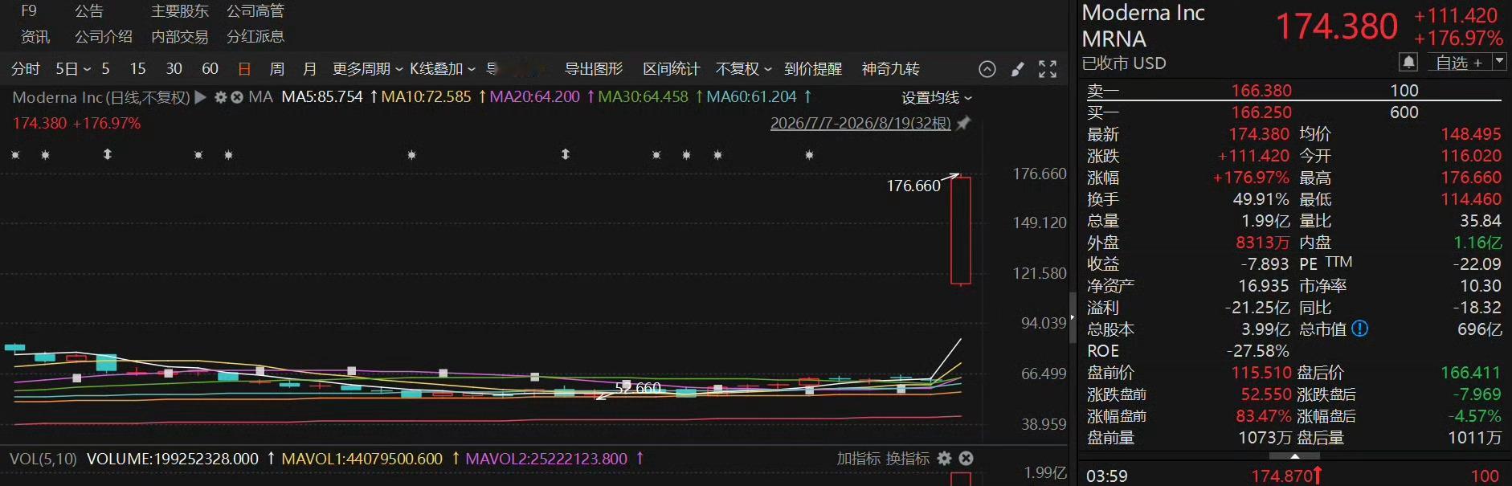1512x486 pixels.
Task: Click 导出图形 export chart button
Action: click(x=594, y=69)
